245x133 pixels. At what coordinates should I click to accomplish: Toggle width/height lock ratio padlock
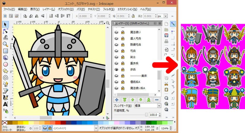pyautogui.click(x=133, y=16)
